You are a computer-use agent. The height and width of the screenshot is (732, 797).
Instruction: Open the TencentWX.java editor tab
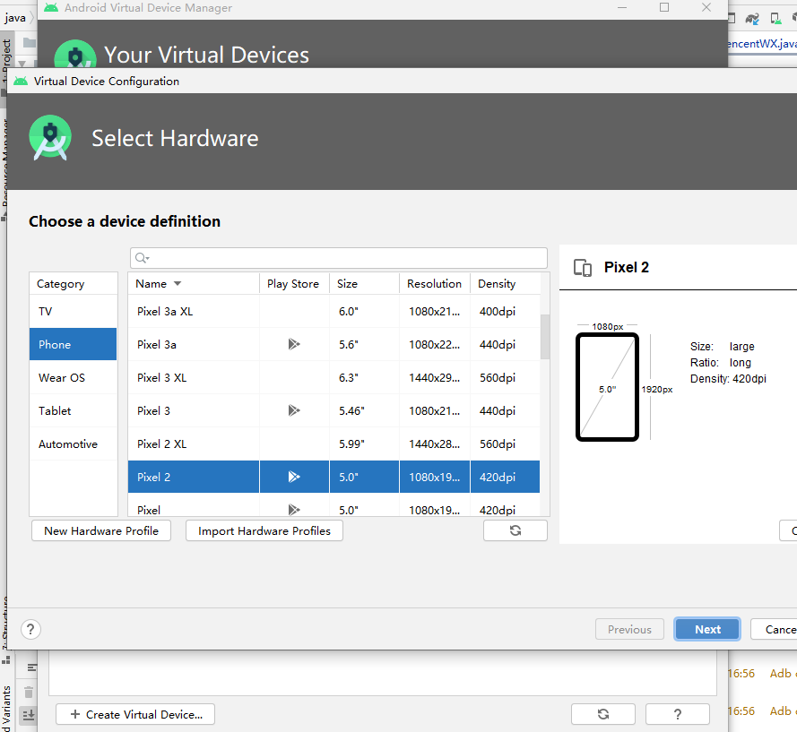[762, 44]
